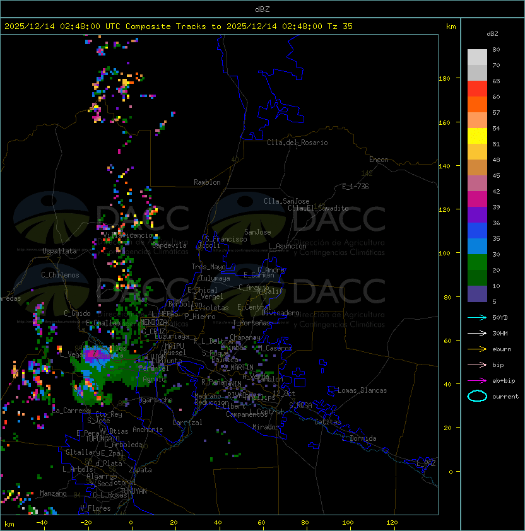Viewport: 525px width, 531px height.
Task: Click the 180 km vertical axis tick
Action: tap(444, 79)
